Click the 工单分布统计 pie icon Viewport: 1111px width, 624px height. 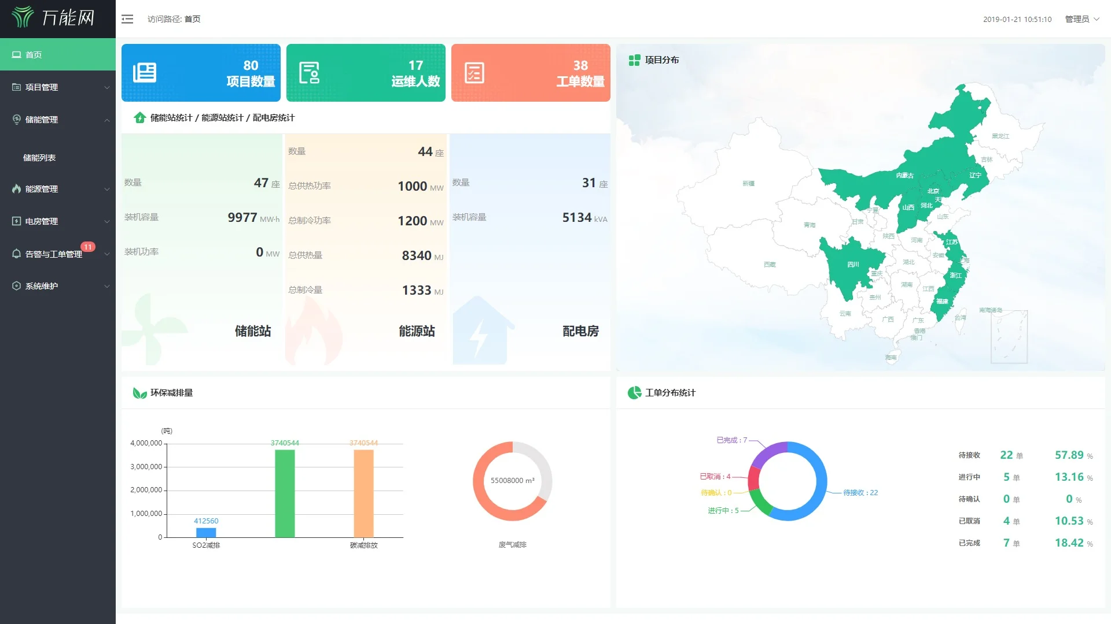[x=634, y=393]
